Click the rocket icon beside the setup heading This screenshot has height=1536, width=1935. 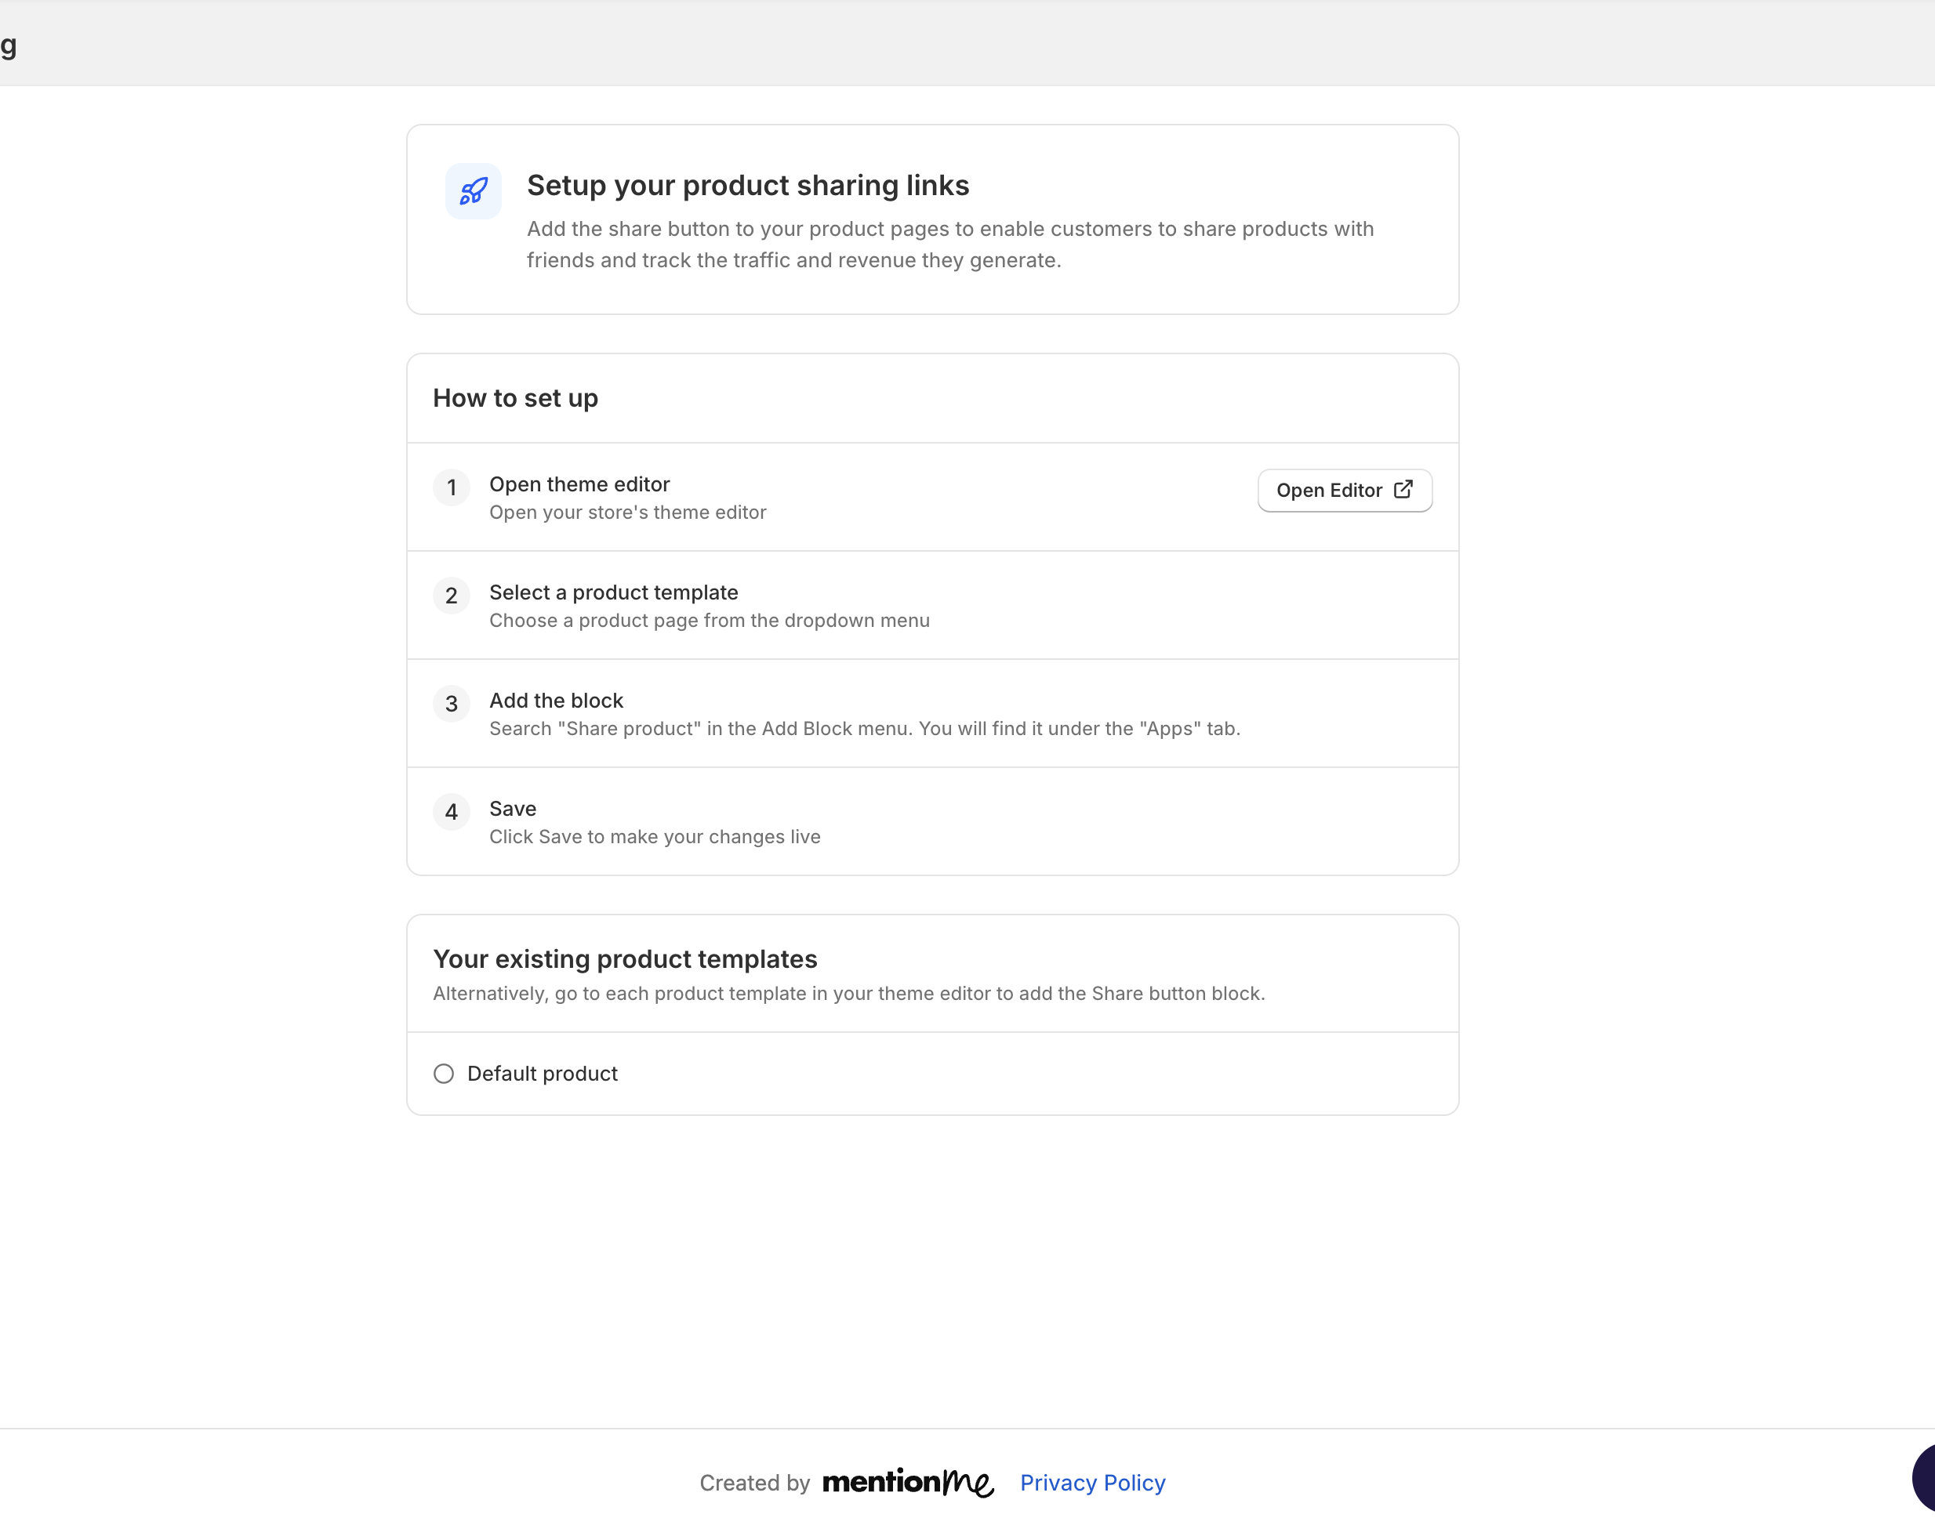click(x=472, y=191)
